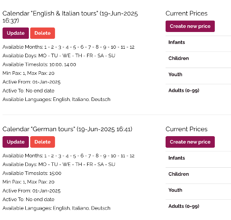Screen dimensions: 231x220
Task: Select Infants row in German tours prices
Action: [198, 160]
